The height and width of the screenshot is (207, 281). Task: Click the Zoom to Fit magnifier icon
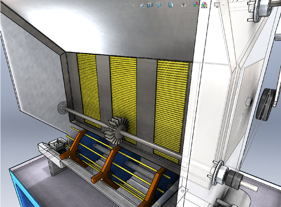click(x=125, y=5)
